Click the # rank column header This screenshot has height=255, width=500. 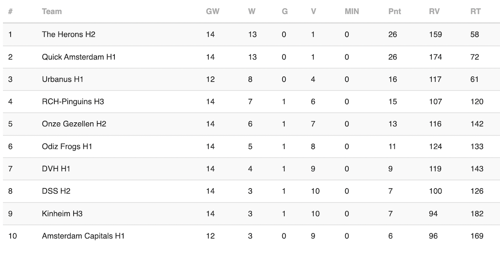pos(10,12)
